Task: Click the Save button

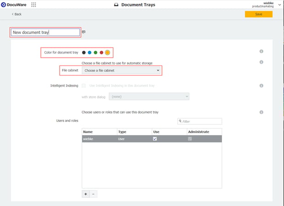Action: [258, 14]
